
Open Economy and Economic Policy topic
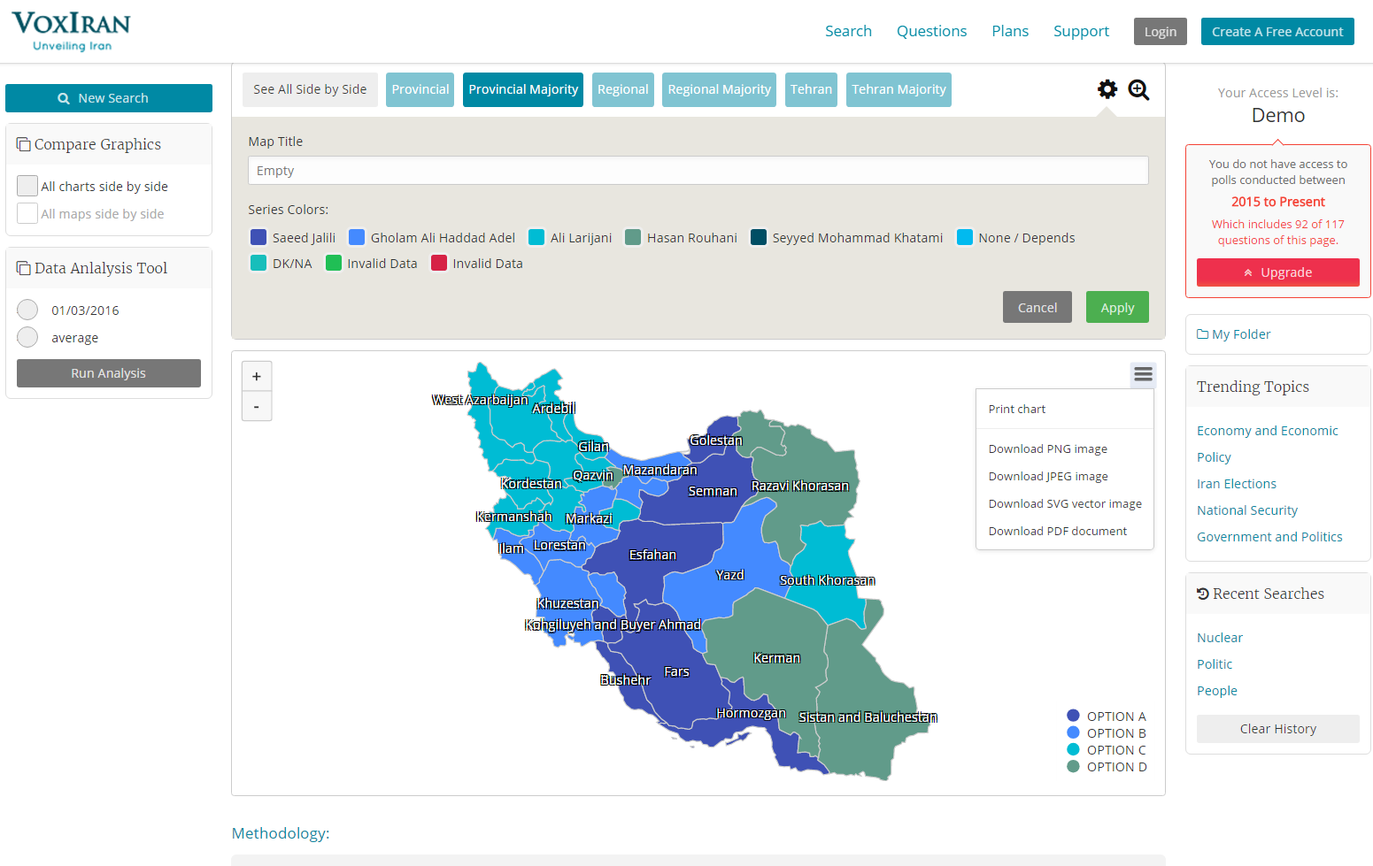[x=1267, y=444]
